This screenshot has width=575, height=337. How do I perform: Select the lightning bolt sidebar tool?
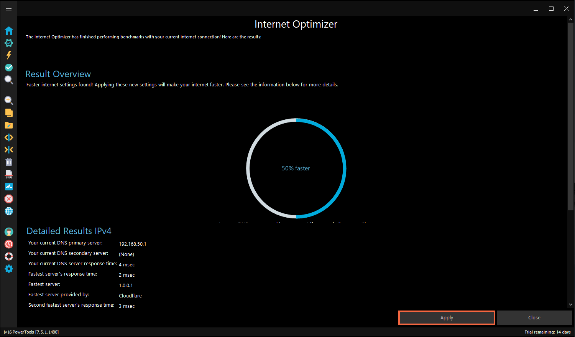(9, 55)
